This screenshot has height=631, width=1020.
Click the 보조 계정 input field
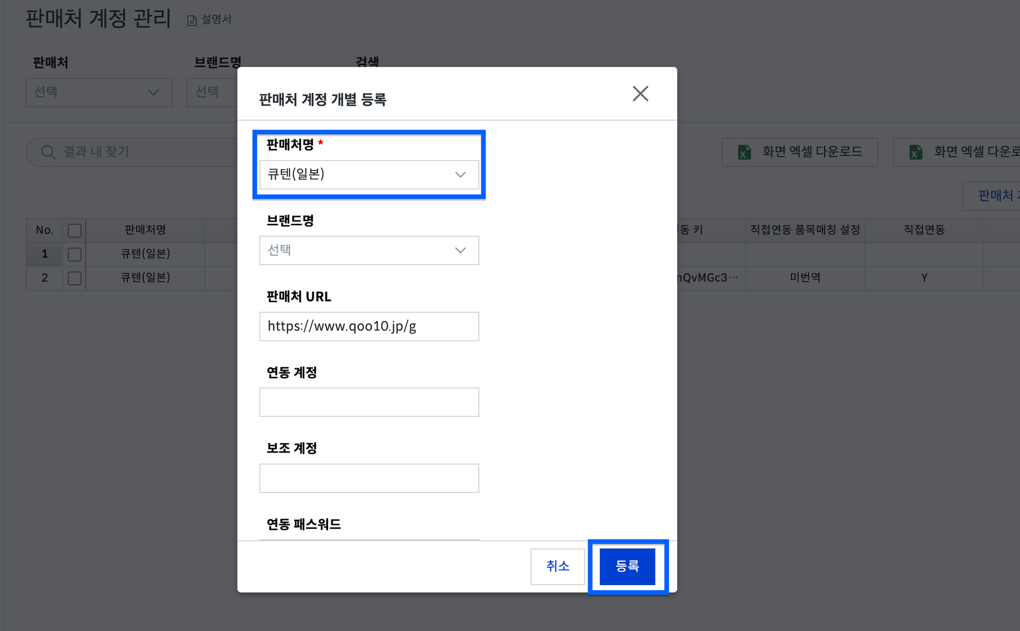point(369,478)
